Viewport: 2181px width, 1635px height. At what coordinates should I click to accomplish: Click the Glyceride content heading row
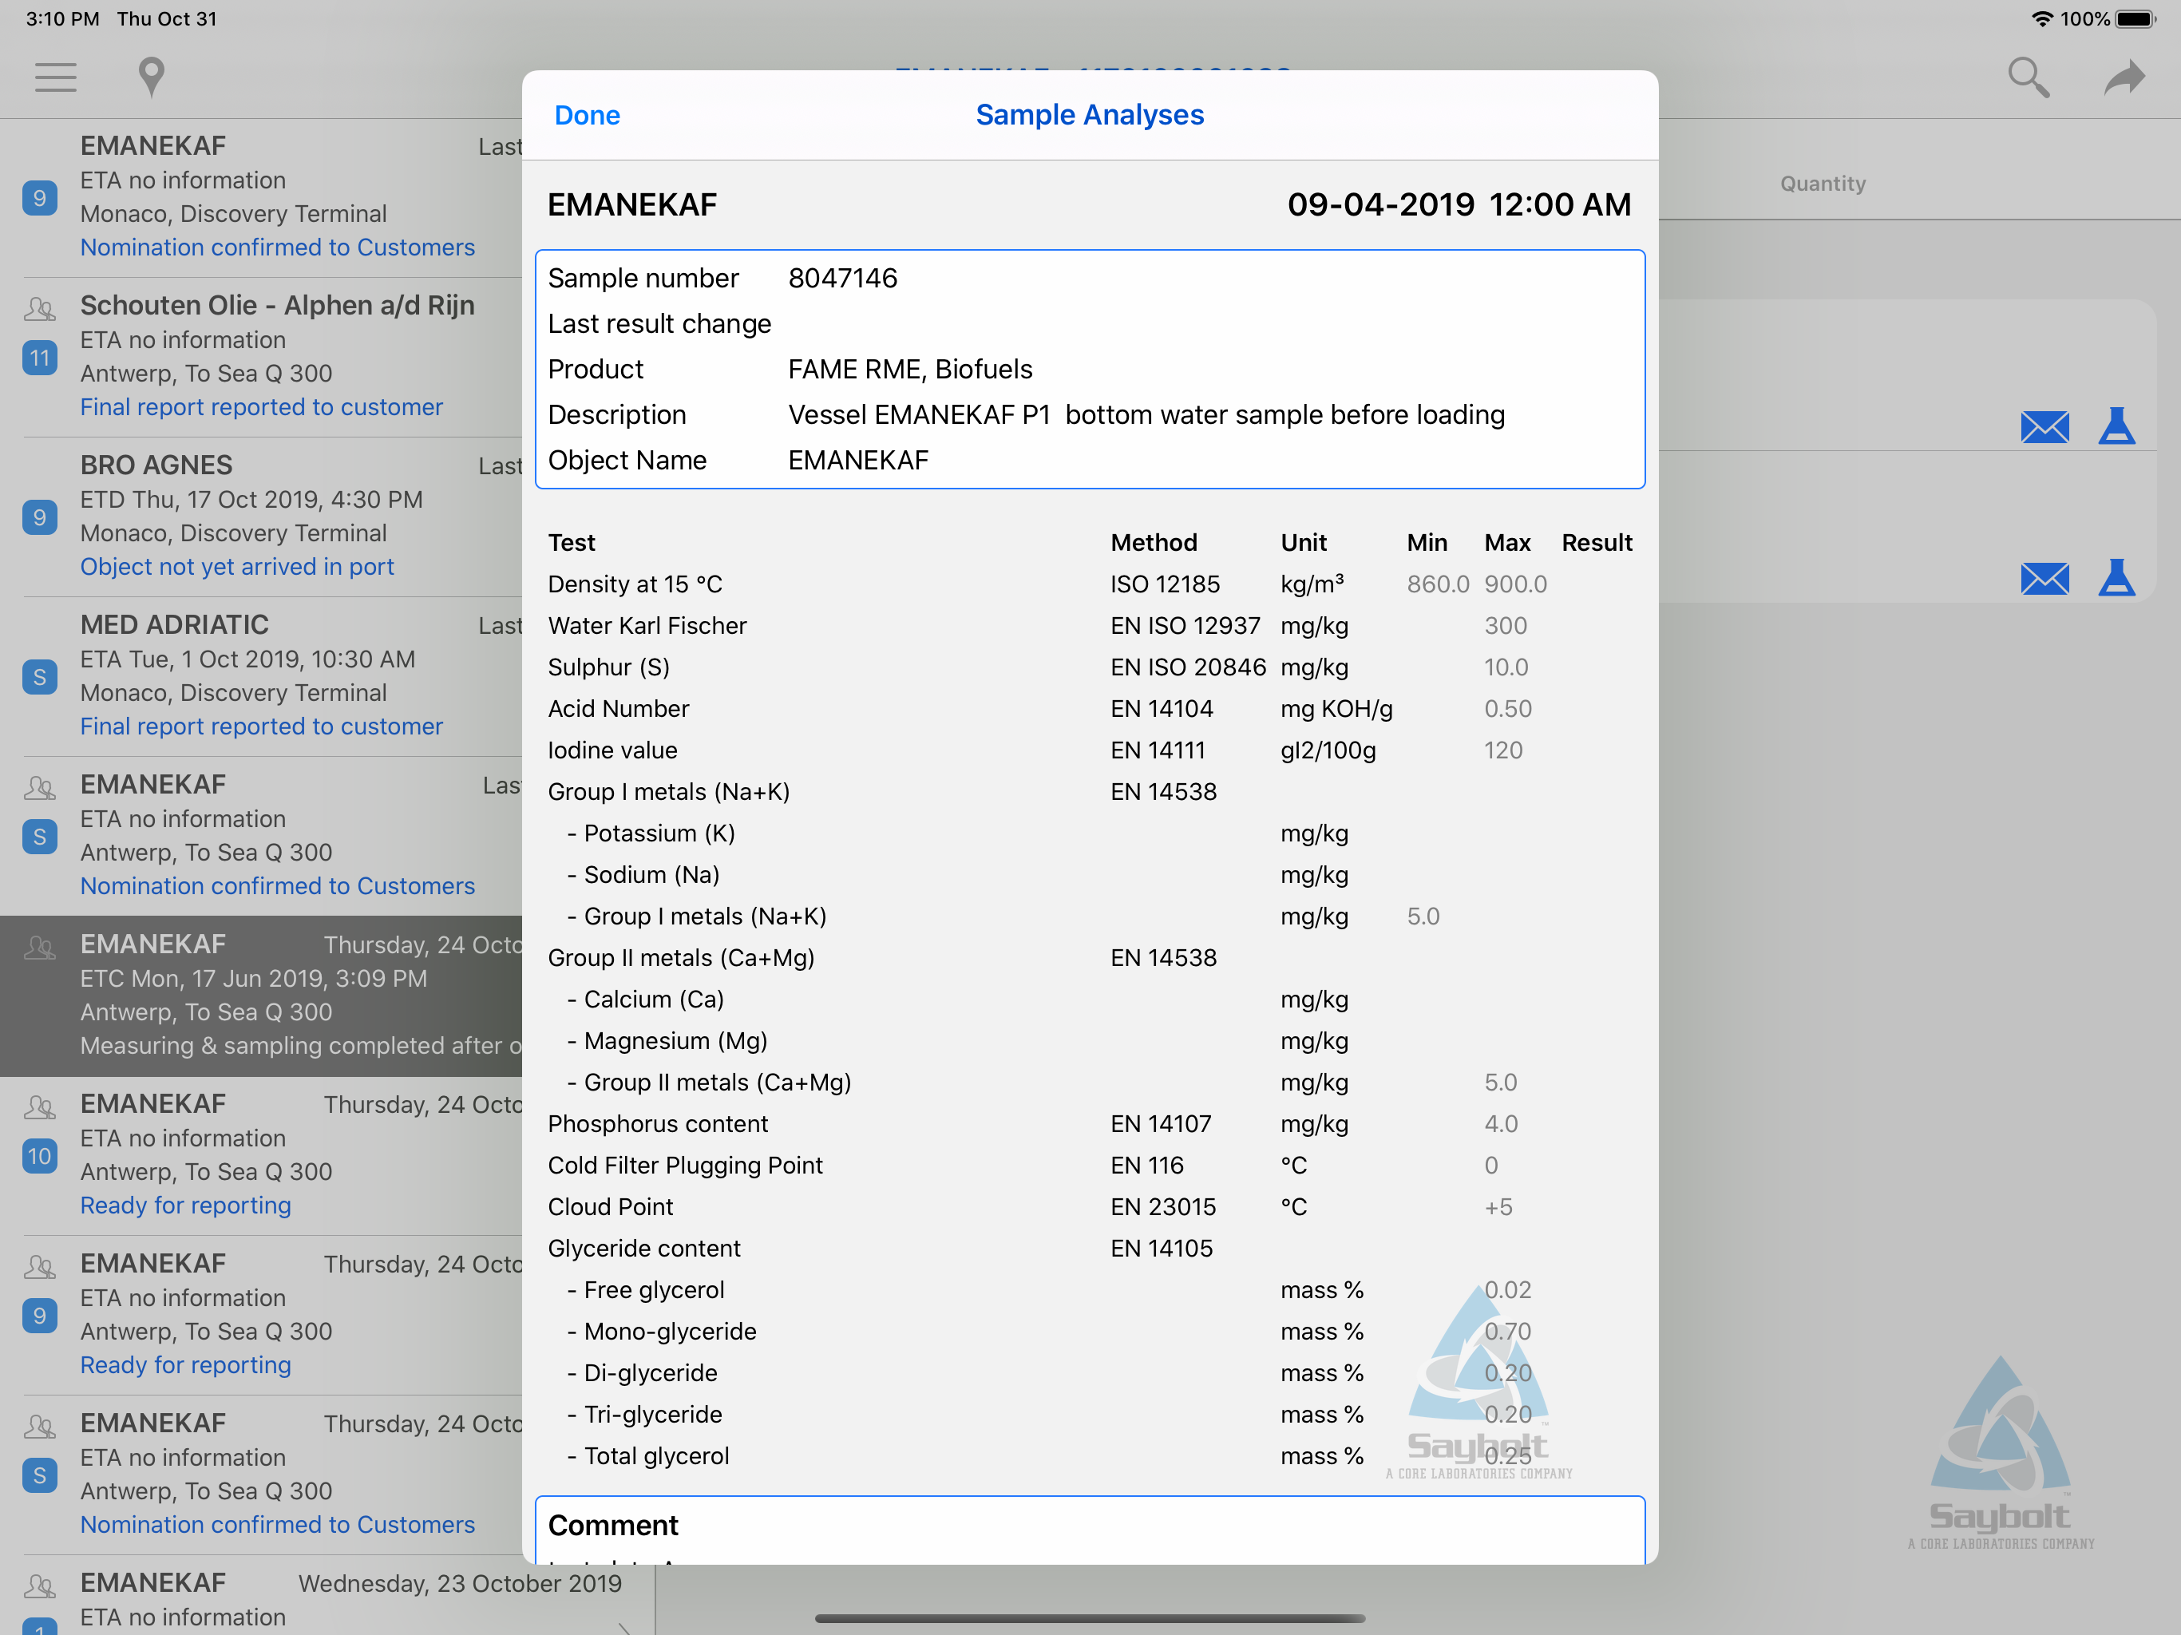click(1090, 1249)
